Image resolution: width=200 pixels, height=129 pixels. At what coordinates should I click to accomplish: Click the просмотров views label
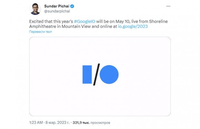point(100,123)
